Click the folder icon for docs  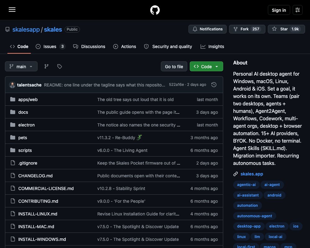click(x=13, y=112)
